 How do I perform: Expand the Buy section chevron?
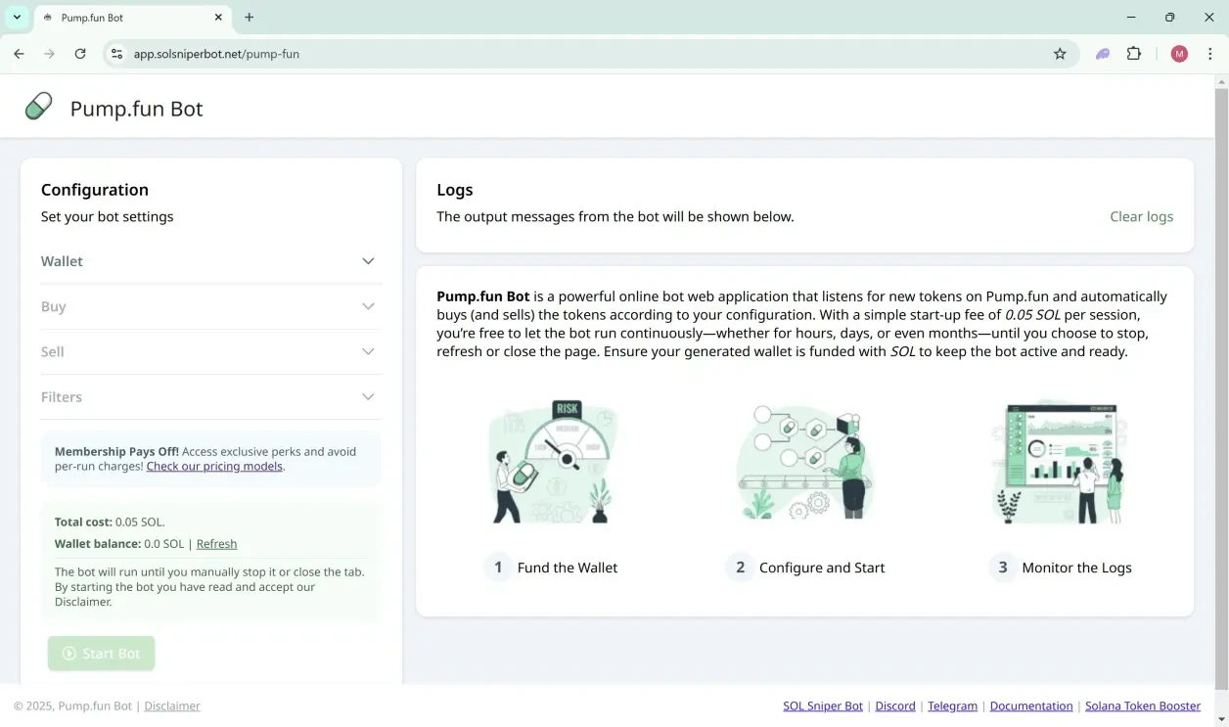pyautogui.click(x=368, y=306)
